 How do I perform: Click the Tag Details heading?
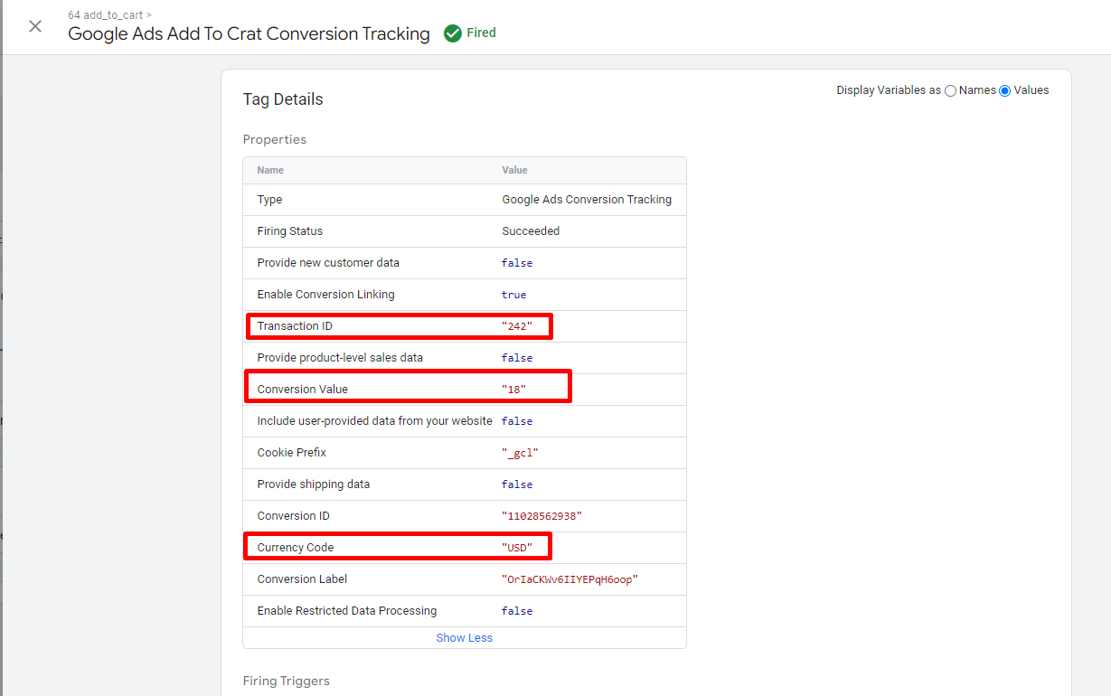pos(282,99)
